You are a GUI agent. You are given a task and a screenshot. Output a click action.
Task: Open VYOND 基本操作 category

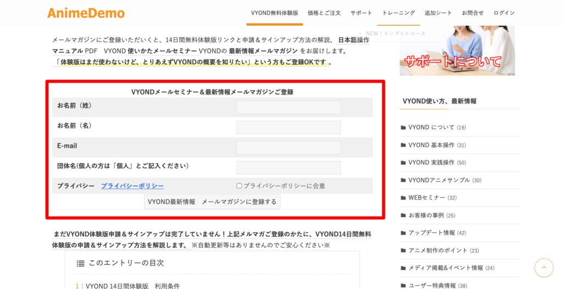point(432,145)
